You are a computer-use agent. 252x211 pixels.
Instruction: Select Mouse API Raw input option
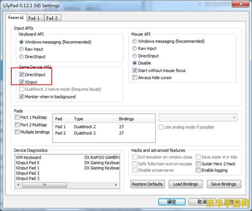click(x=135, y=48)
